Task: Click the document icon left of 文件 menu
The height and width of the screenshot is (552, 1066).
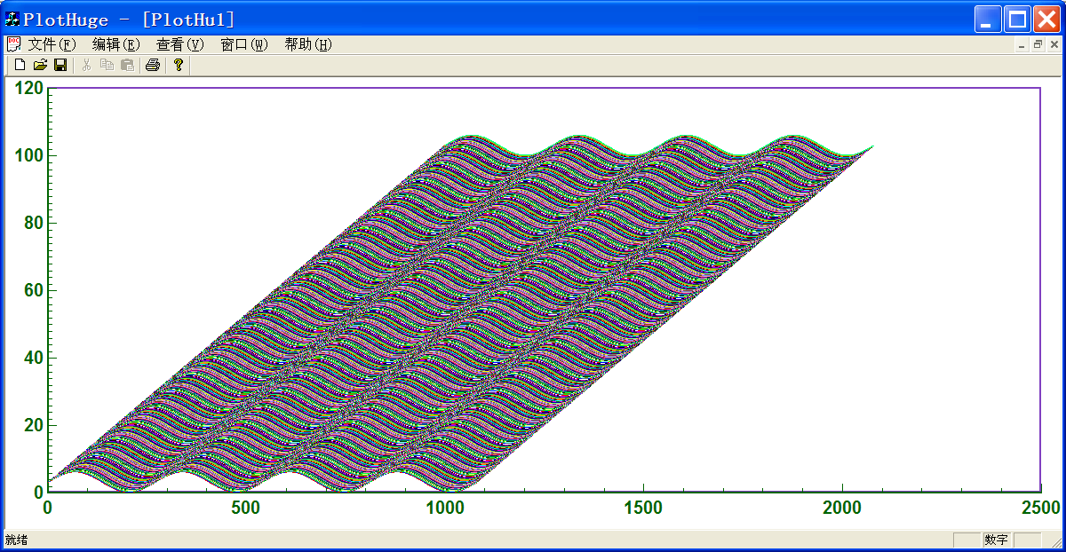Action: [13, 44]
